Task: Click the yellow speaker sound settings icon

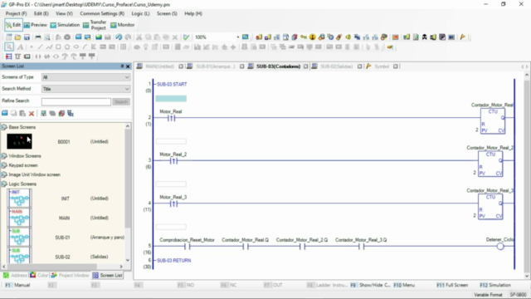Action: (348, 37)
